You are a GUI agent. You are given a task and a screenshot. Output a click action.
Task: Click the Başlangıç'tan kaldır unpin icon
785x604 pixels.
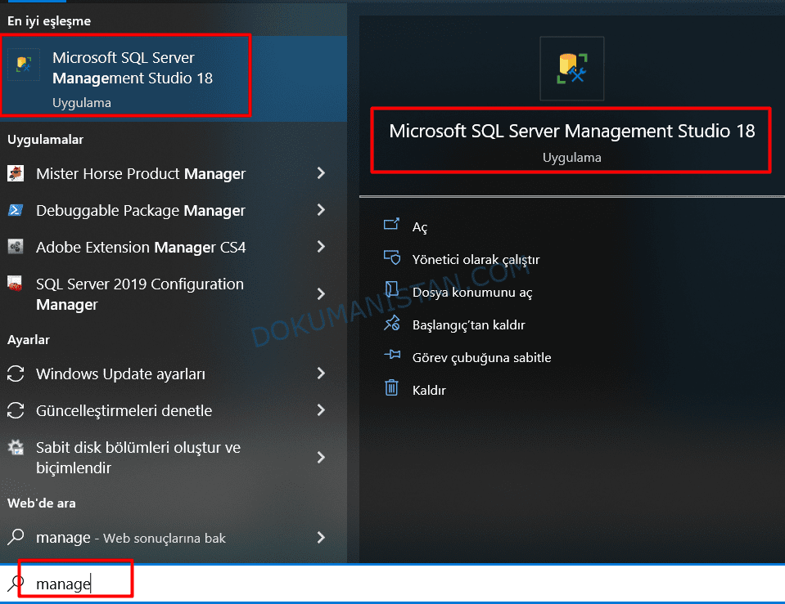click(x=392, y=323)
